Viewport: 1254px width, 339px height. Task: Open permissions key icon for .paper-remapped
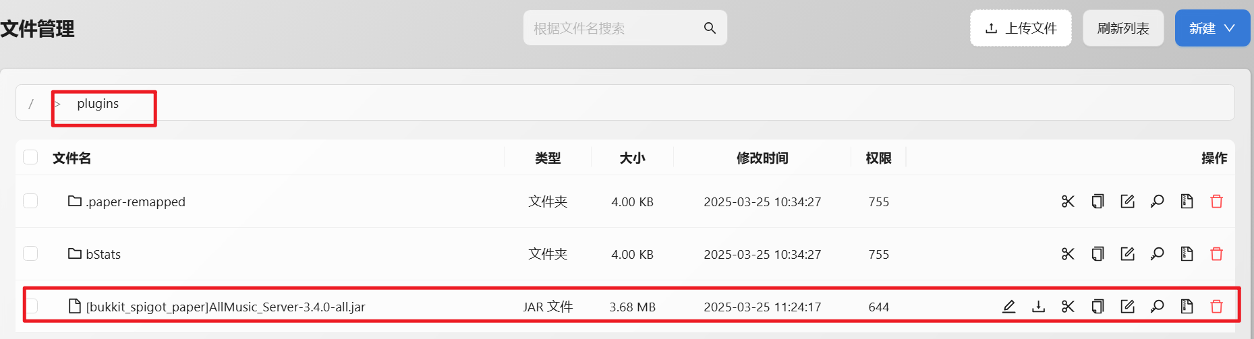point(1157,202)
